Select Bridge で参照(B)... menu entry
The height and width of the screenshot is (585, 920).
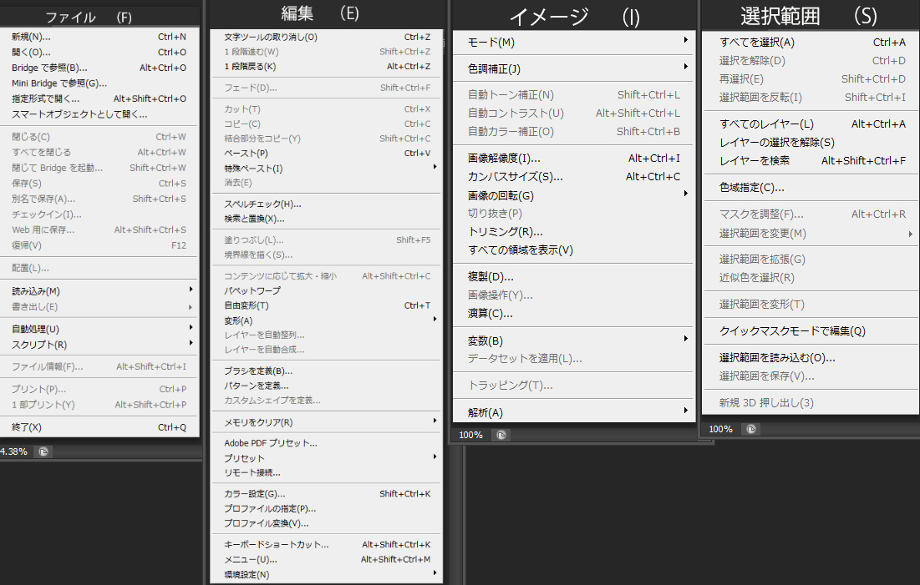[x=99, y=68]
